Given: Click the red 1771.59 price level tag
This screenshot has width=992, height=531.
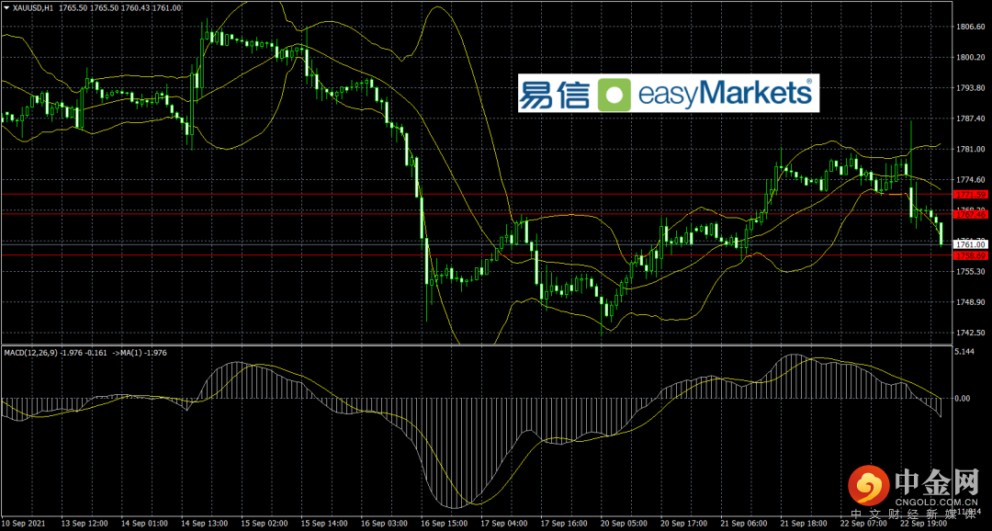Looking at the screenshot, I should [971, 194].
